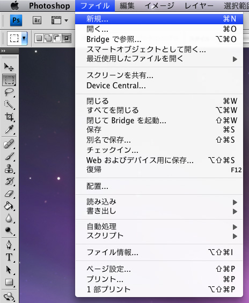
Task: Select the Crop tool
Action: pos(9,117)
